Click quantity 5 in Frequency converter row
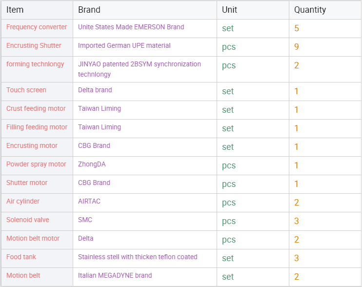The width and height of the screenshot is (362, 287). [x=297, y=28]
